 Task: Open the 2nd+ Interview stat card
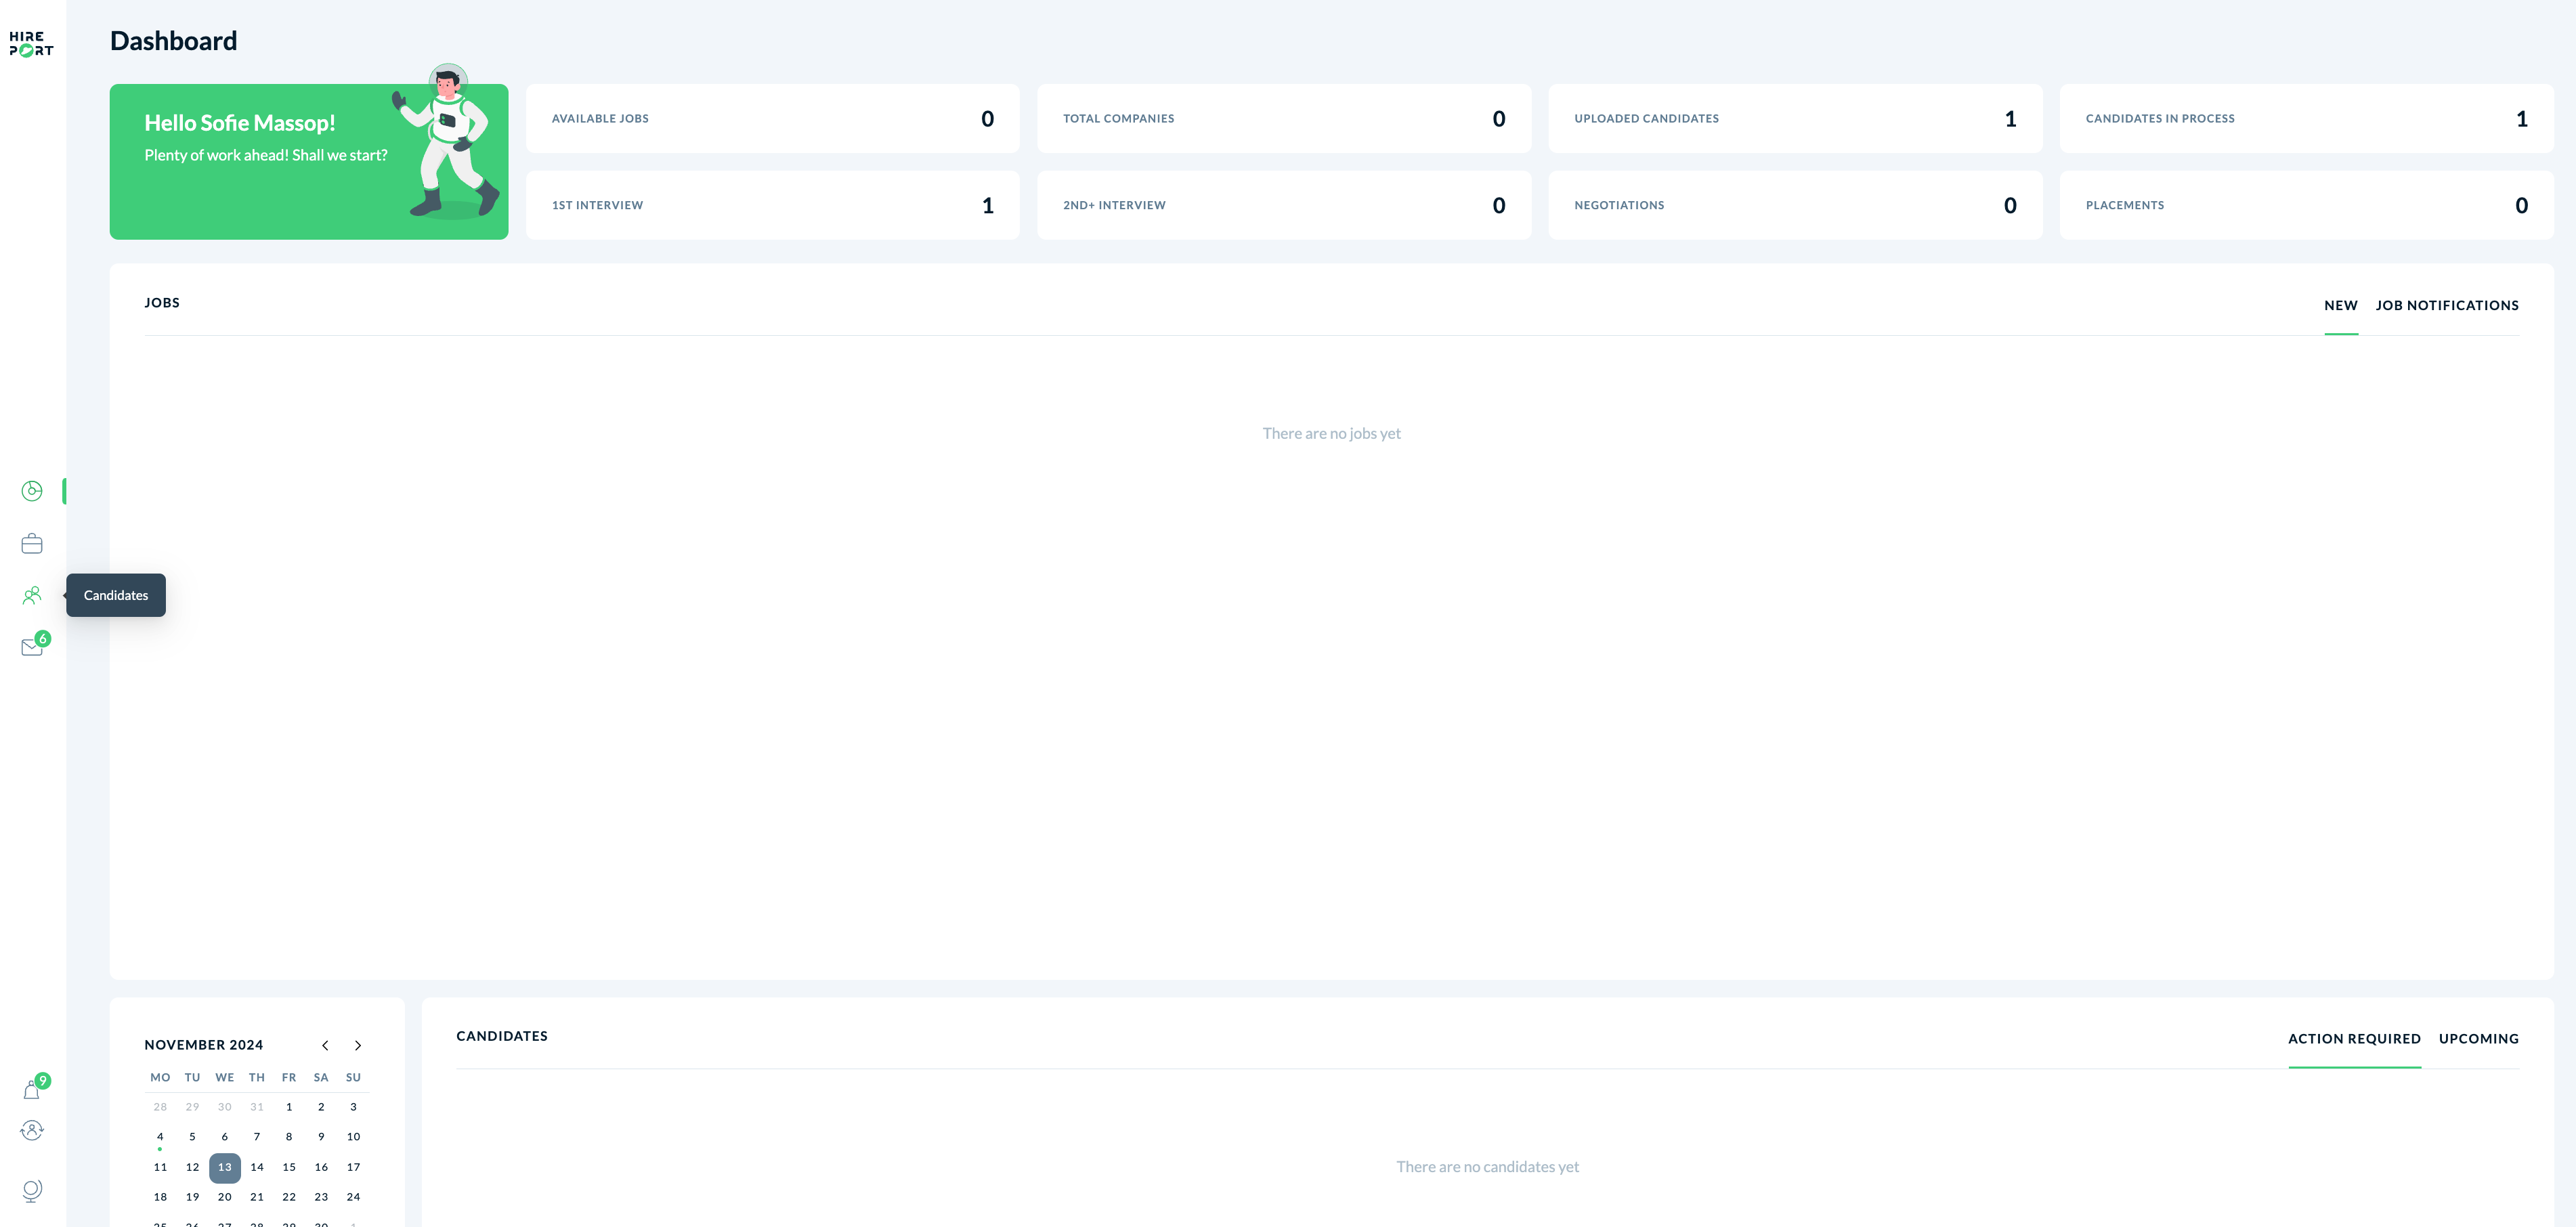pyautogui.click(x=1283, y=205)
